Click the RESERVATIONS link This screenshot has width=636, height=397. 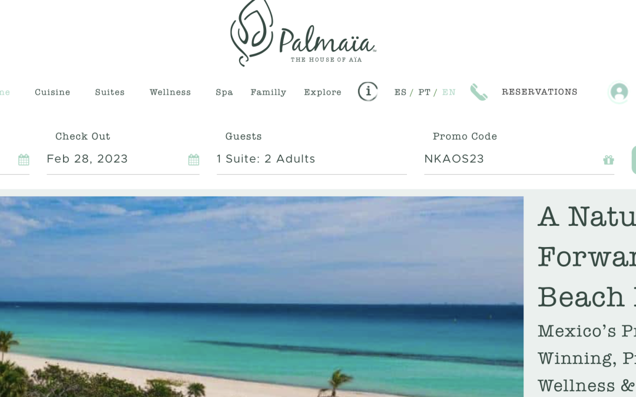click(x=539, y=92)
